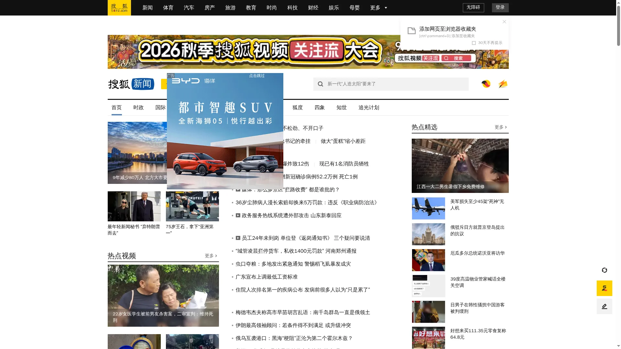Open the 母婴 channel
This screenshot has width=621, height=349.
click(354, 8)
